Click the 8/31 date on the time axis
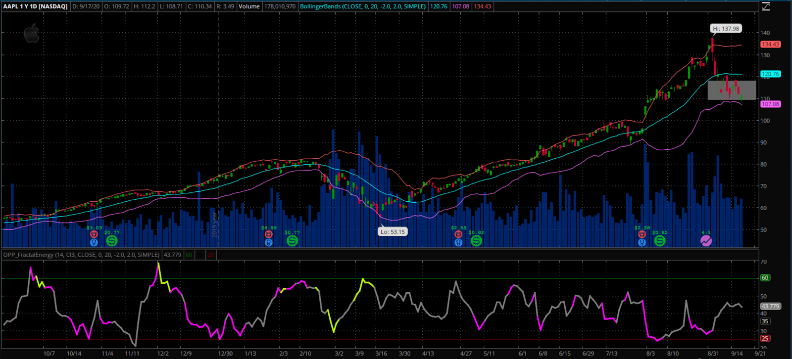 point(713,354)
